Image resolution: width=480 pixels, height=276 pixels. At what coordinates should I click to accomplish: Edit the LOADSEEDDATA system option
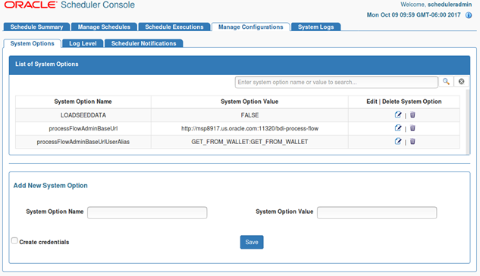[x=398, y=114]
